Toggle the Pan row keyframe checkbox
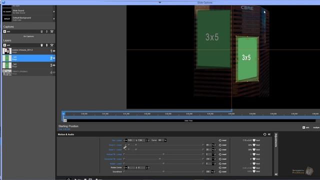 click(x=124, y=140)
